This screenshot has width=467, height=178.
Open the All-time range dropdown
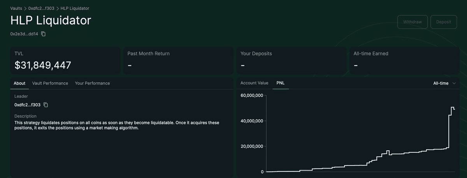(x=444, y=83)
